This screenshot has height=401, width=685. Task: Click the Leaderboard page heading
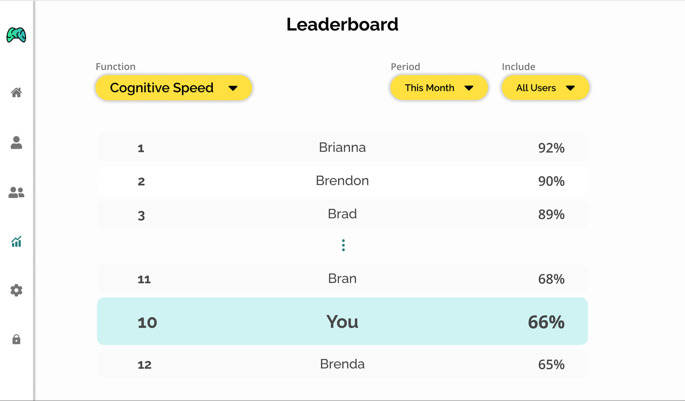pyautogui.click(x=342, y=25)
